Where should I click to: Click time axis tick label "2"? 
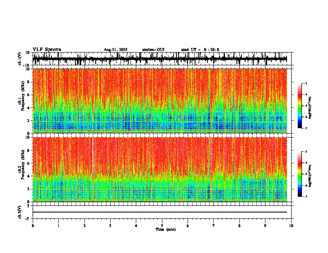(84, 226)
